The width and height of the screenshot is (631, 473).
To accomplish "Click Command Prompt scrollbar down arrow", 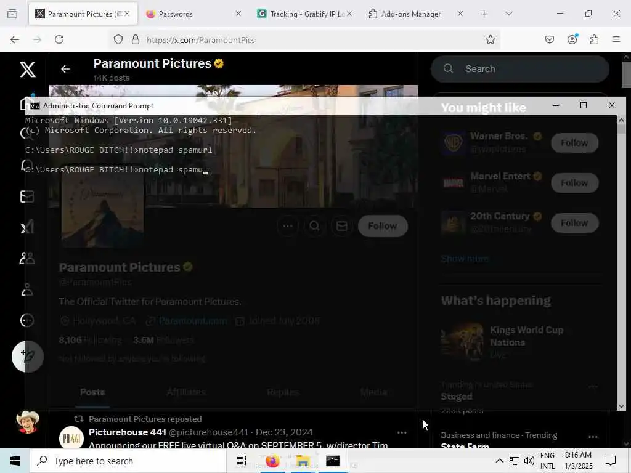I will (x=621, y=406).
